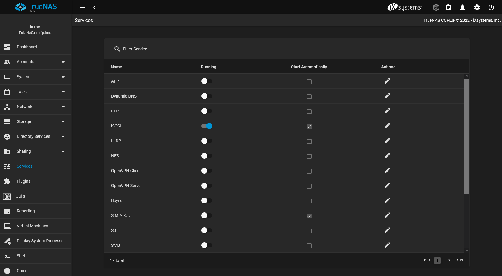Edit the iSCSI service settings pencil
This screenshot has width=502, height=276.
pos(387,126)
